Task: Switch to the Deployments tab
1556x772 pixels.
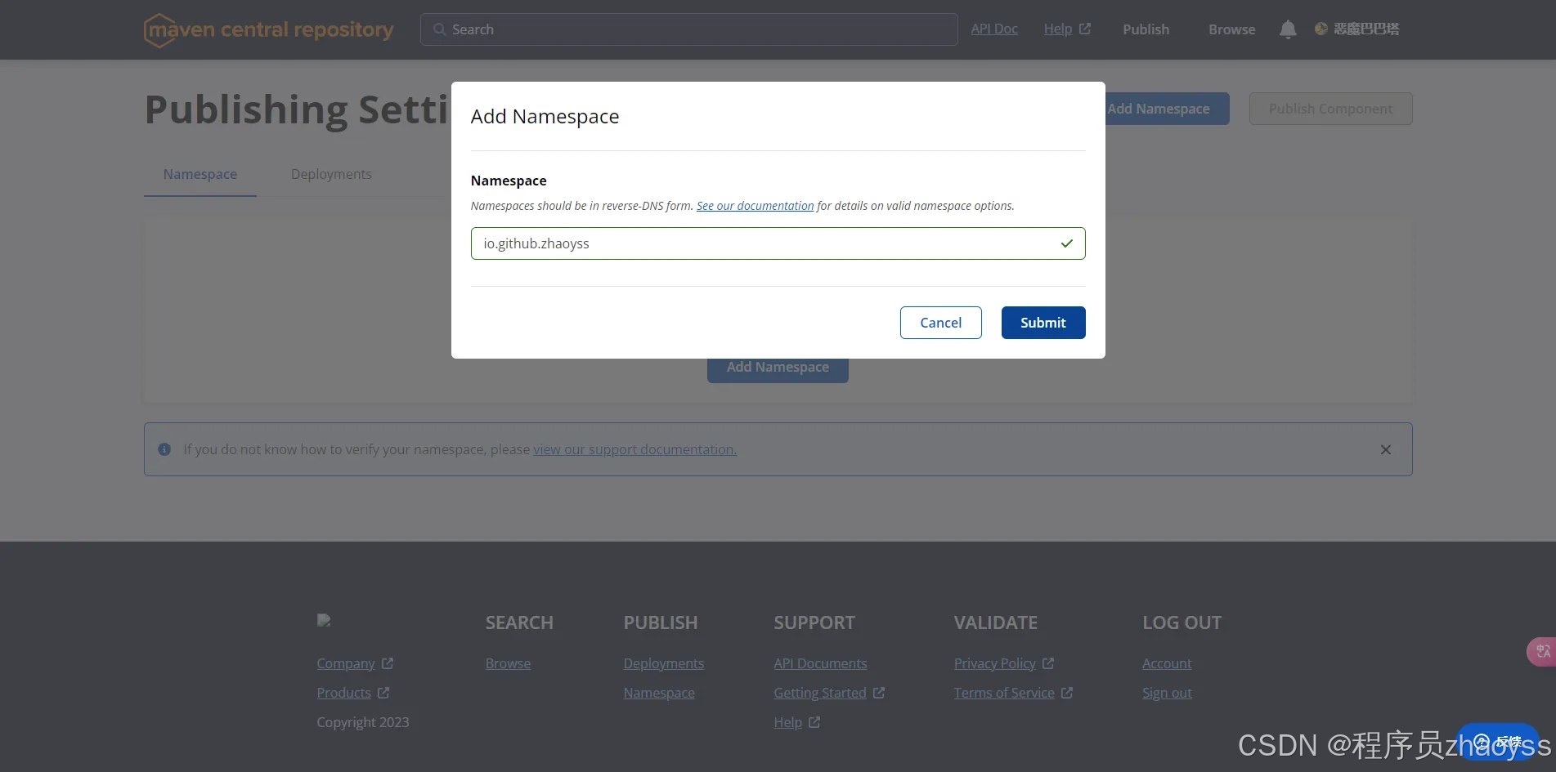Action: pyautogui.click(x=331, y=174)
